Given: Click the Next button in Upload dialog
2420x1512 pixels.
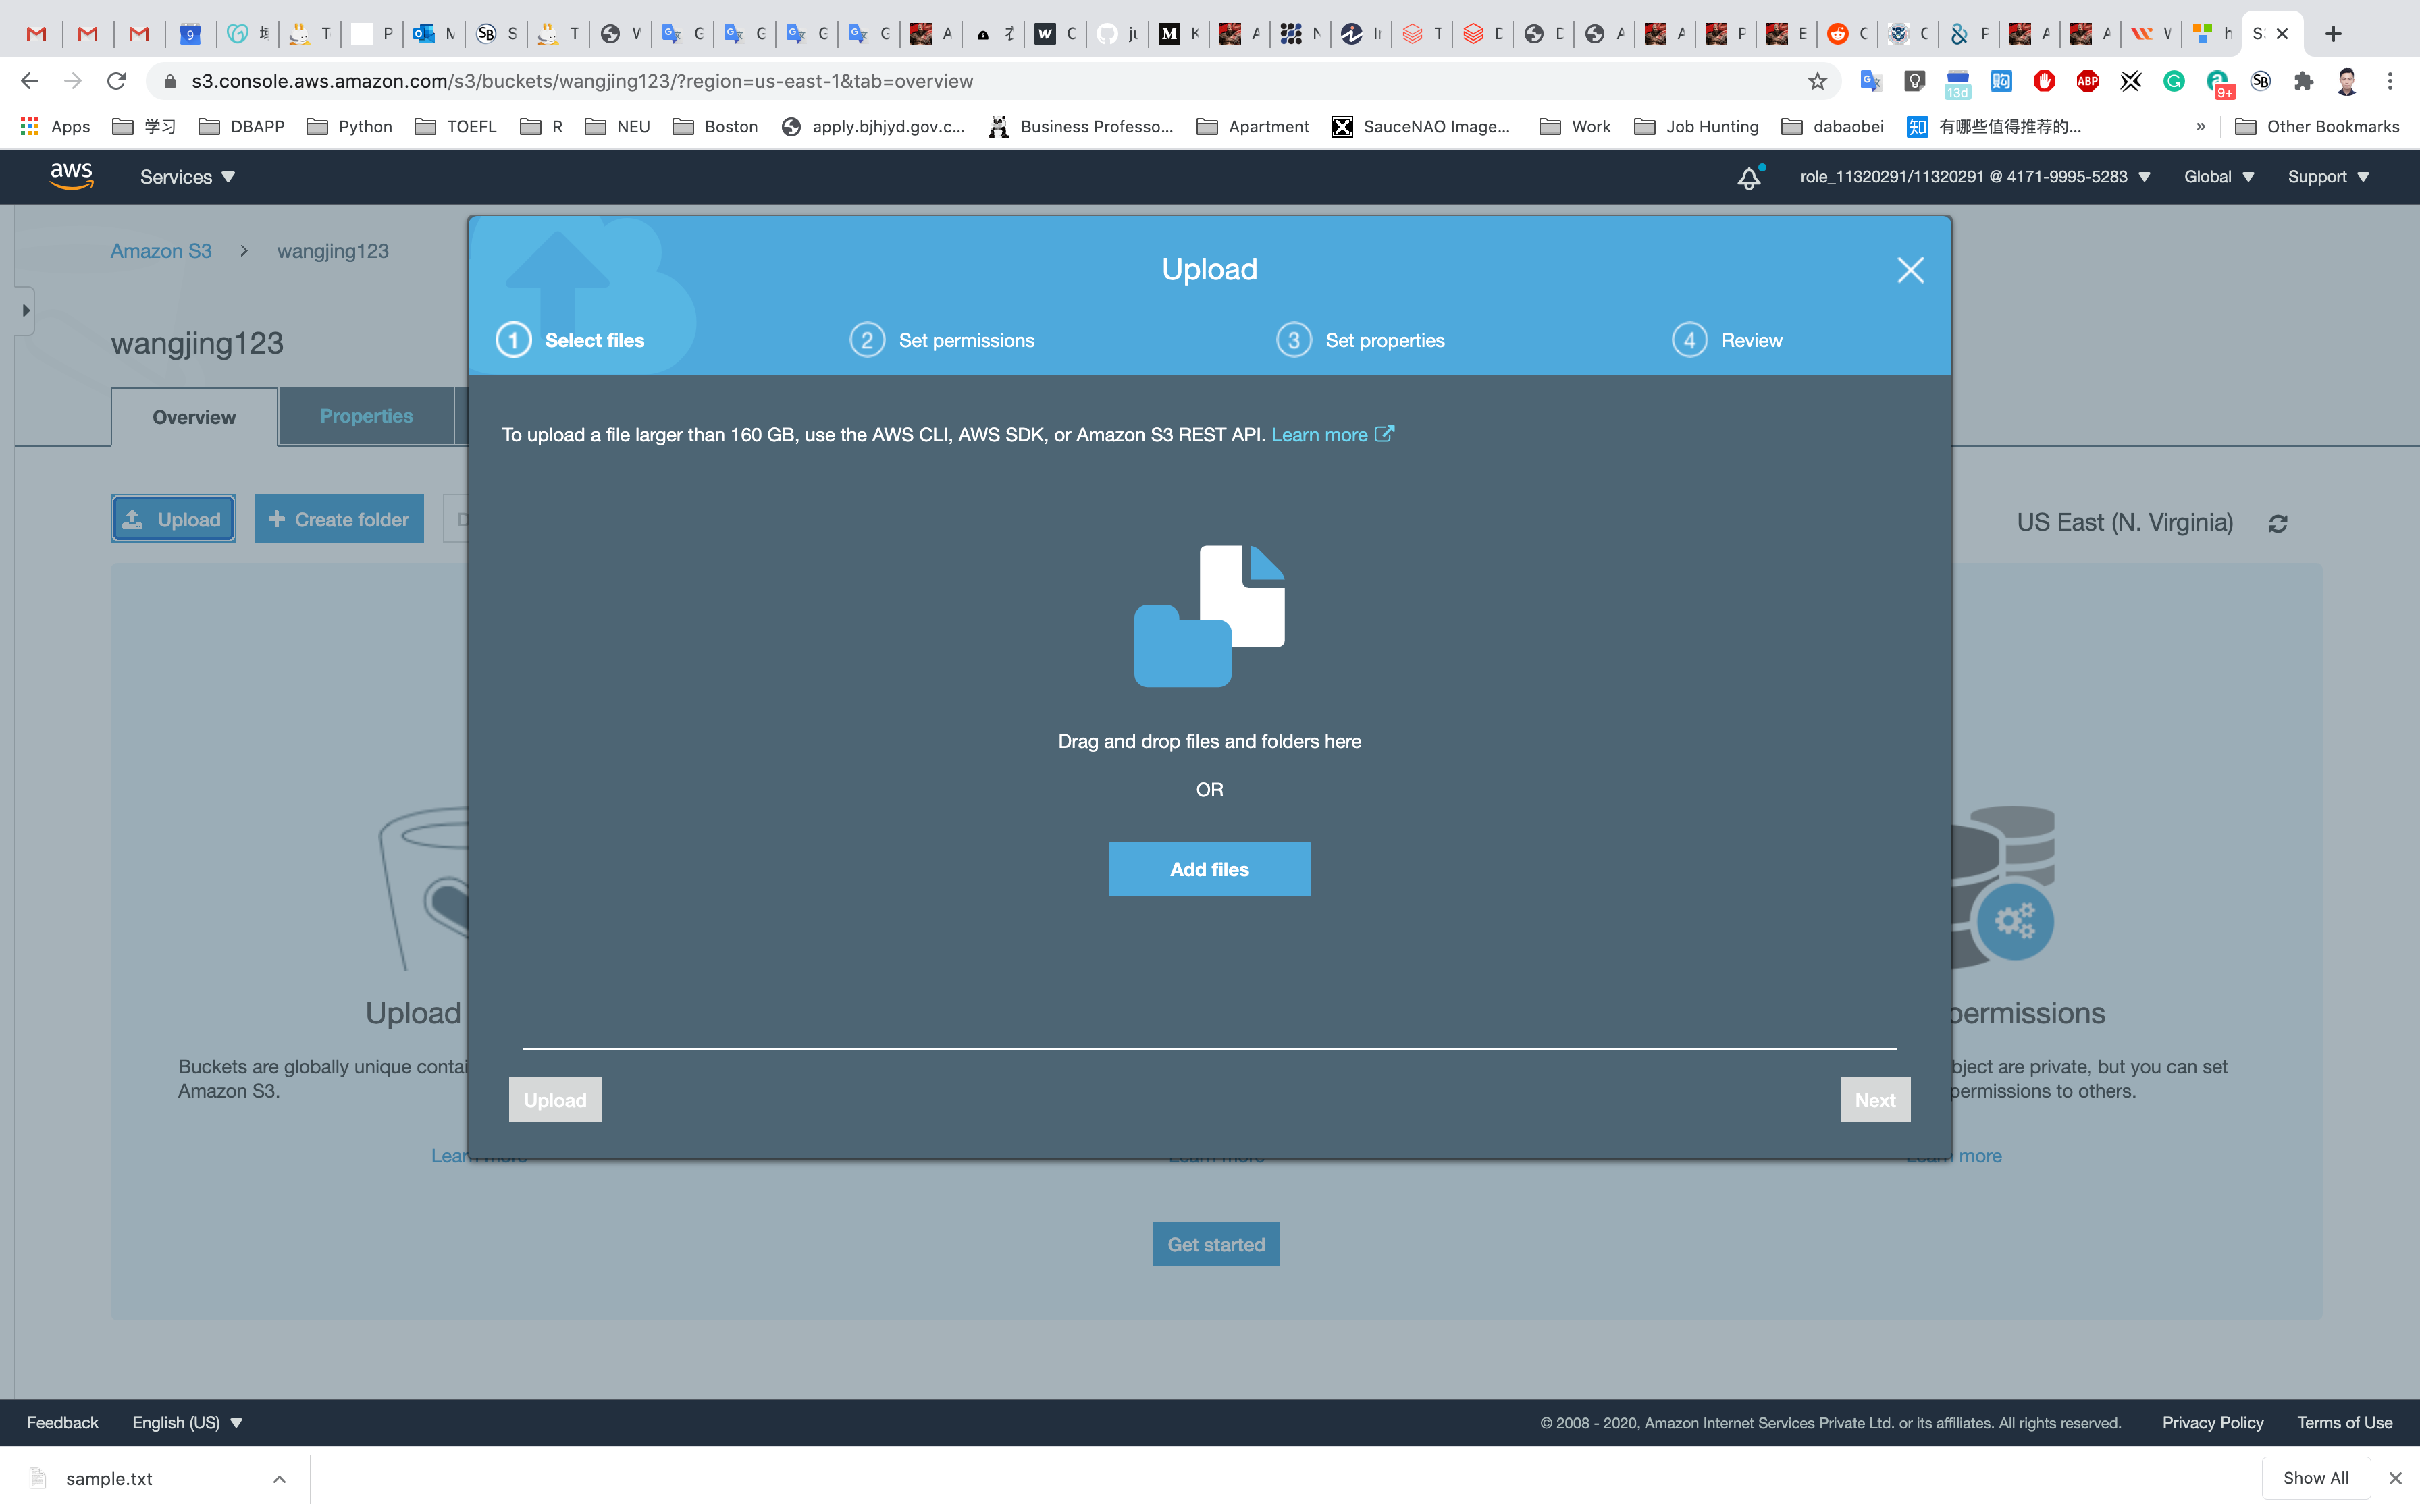Looking at the screenshot, I should pyautogui.click(x=1874, y=1100).
